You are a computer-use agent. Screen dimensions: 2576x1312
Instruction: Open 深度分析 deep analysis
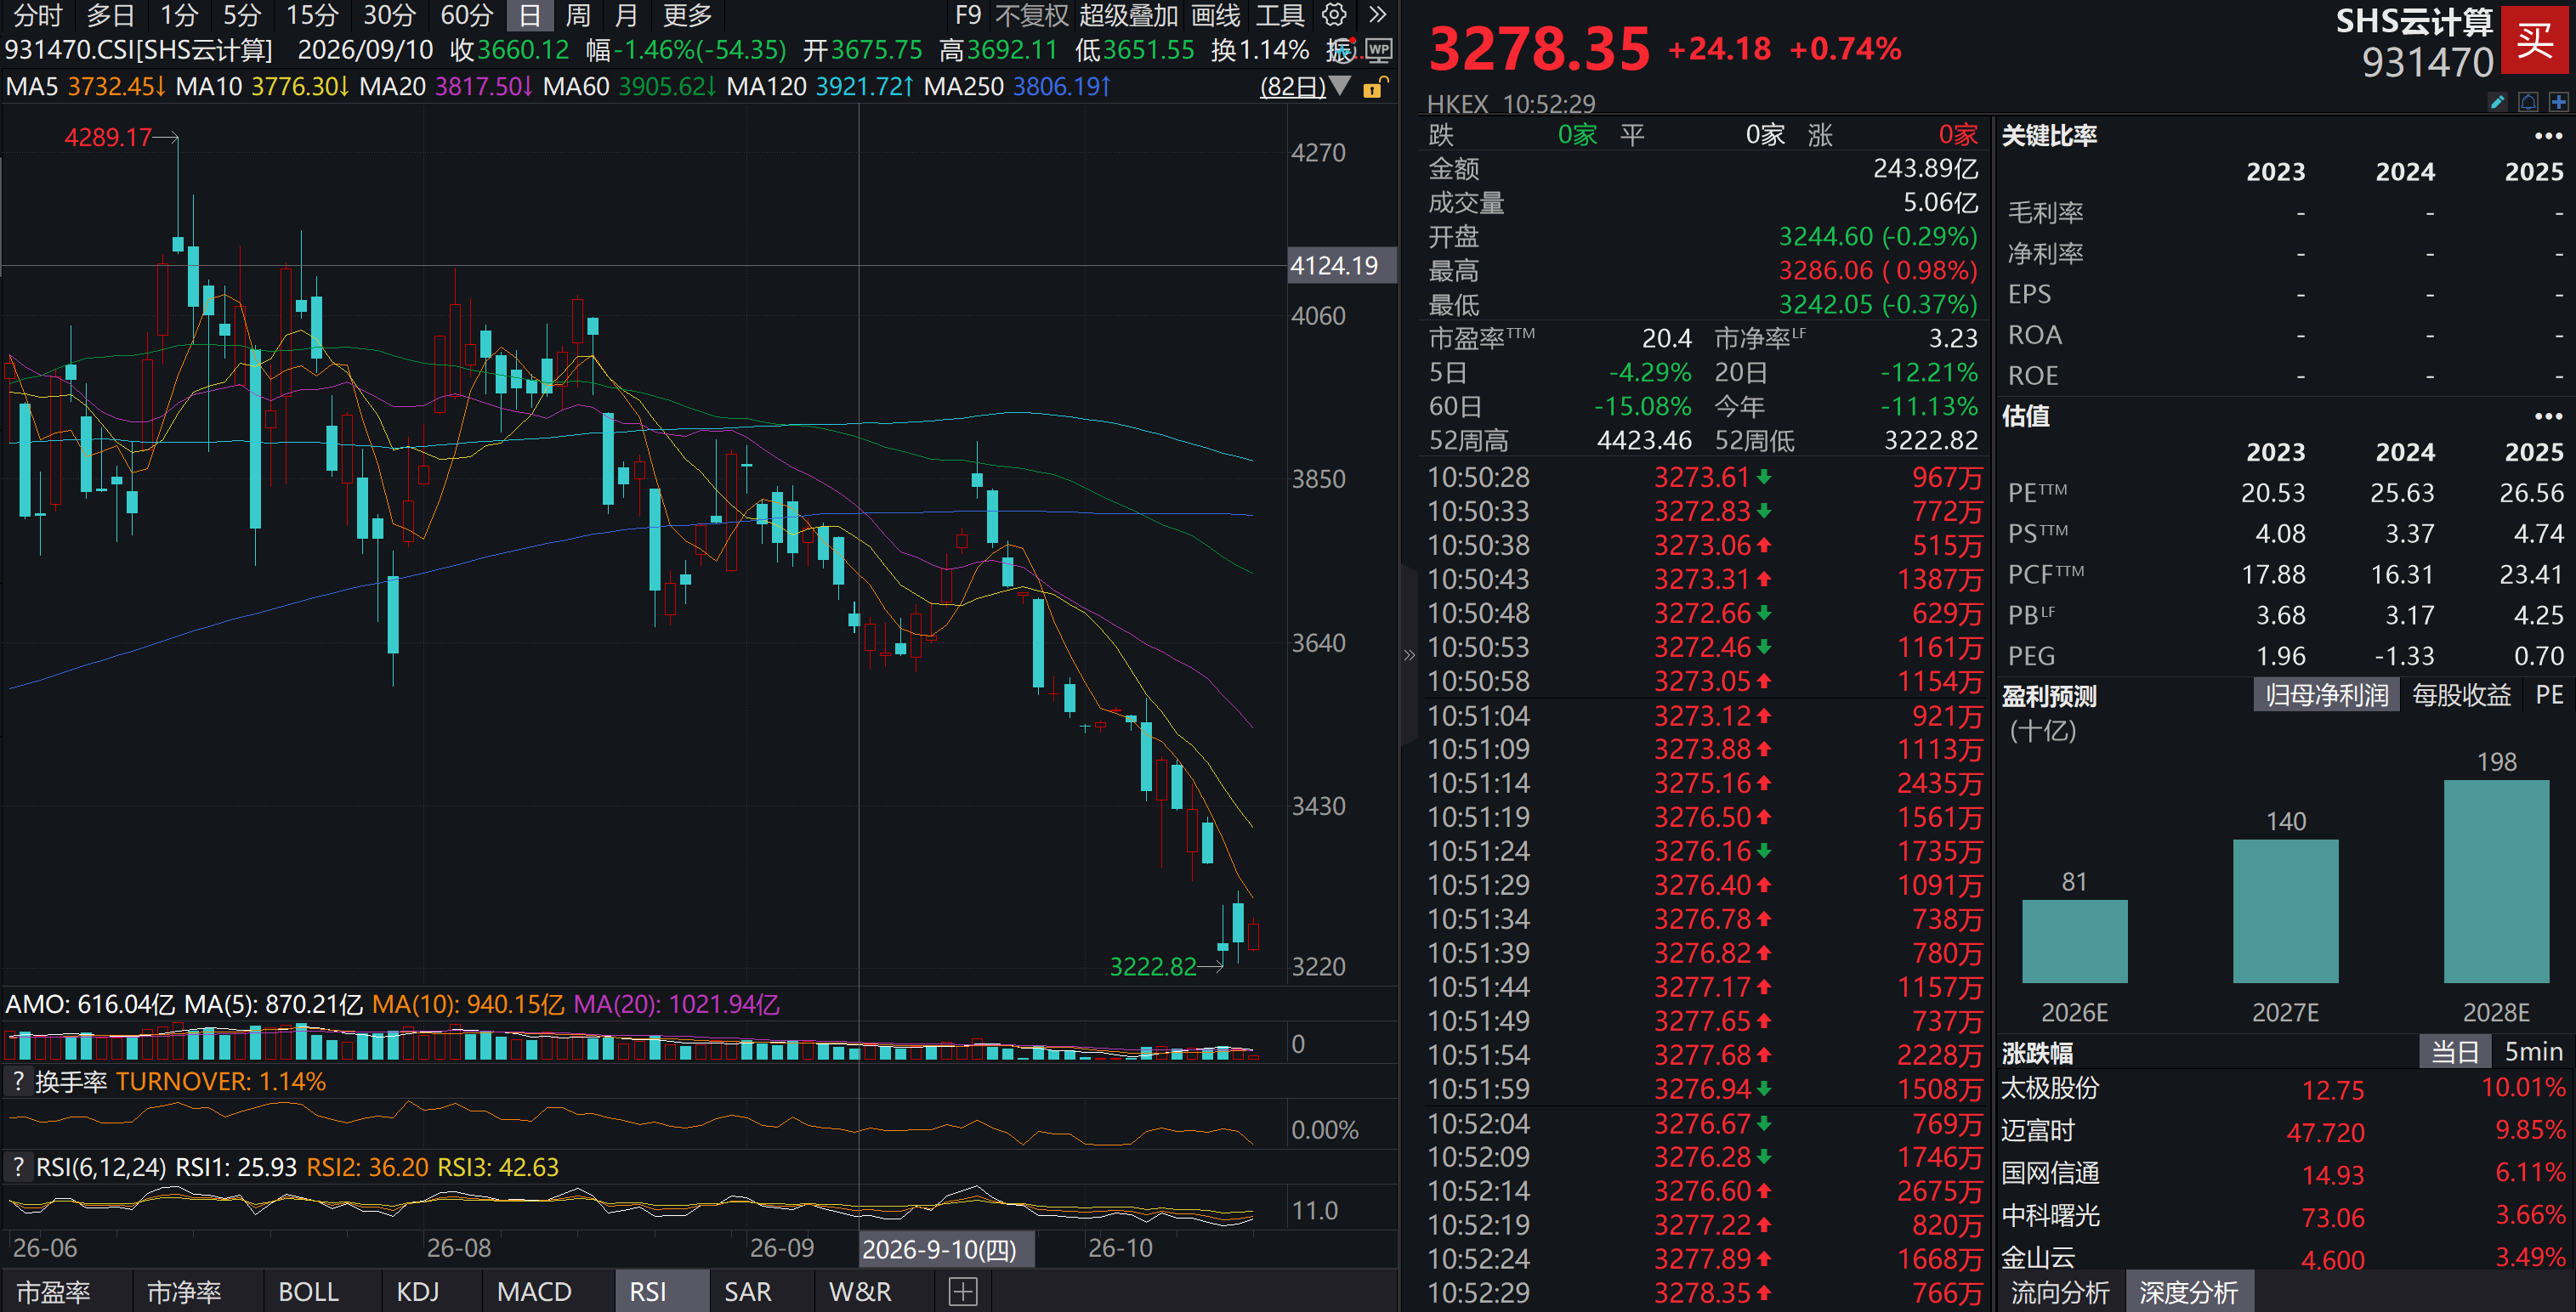pos(2188,1292)
